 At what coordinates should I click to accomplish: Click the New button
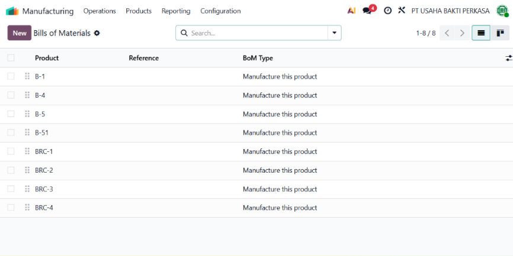pyautogui.click(x=20, y=33)
